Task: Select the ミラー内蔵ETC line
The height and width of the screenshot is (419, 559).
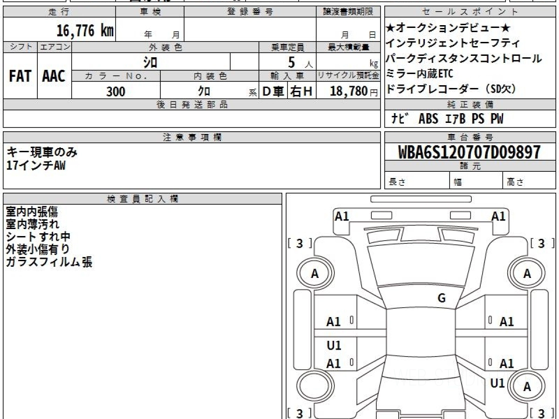Action: [419, 74]
